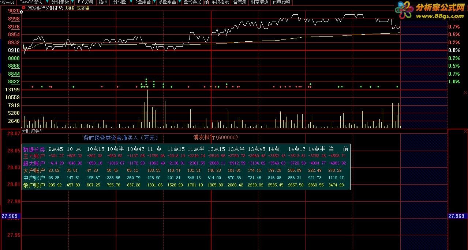Click the value 1119.47 in the table

click(336, 178)
